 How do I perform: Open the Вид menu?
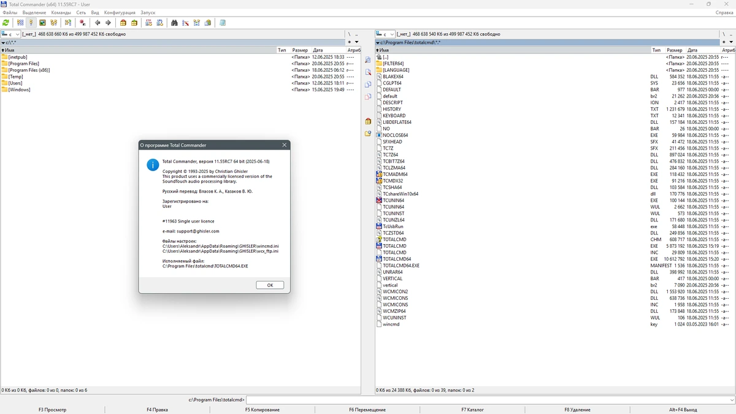click(95, 12)
